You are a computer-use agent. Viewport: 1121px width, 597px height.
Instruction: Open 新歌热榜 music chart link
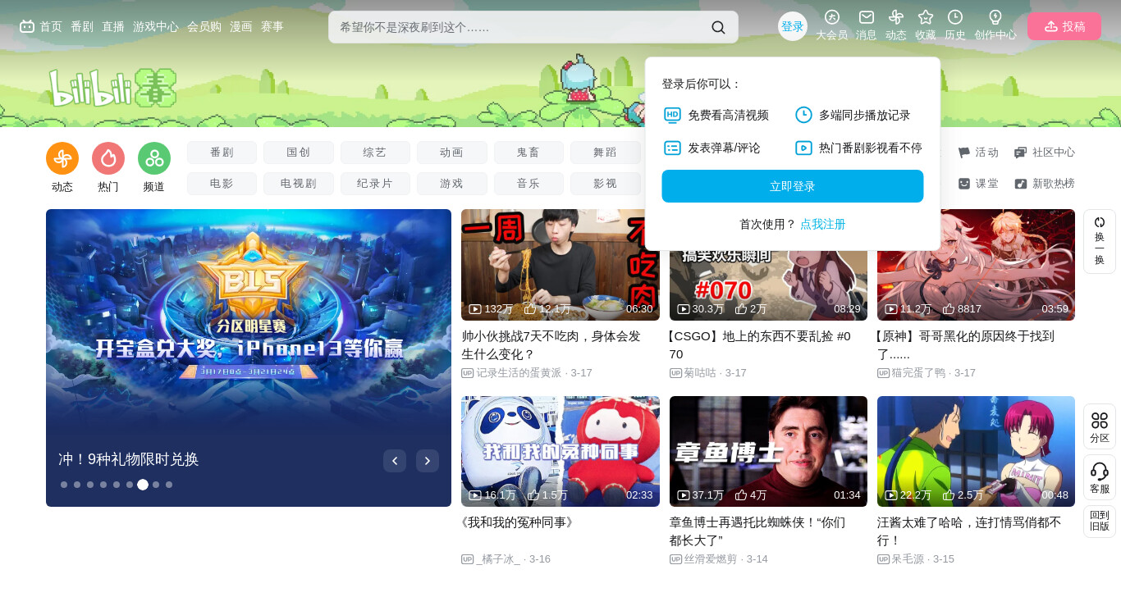point(1045,184)
